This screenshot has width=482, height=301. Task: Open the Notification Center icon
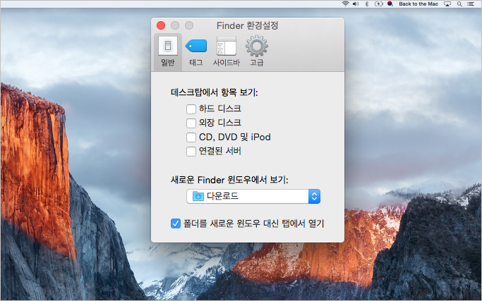pos(471,4)
